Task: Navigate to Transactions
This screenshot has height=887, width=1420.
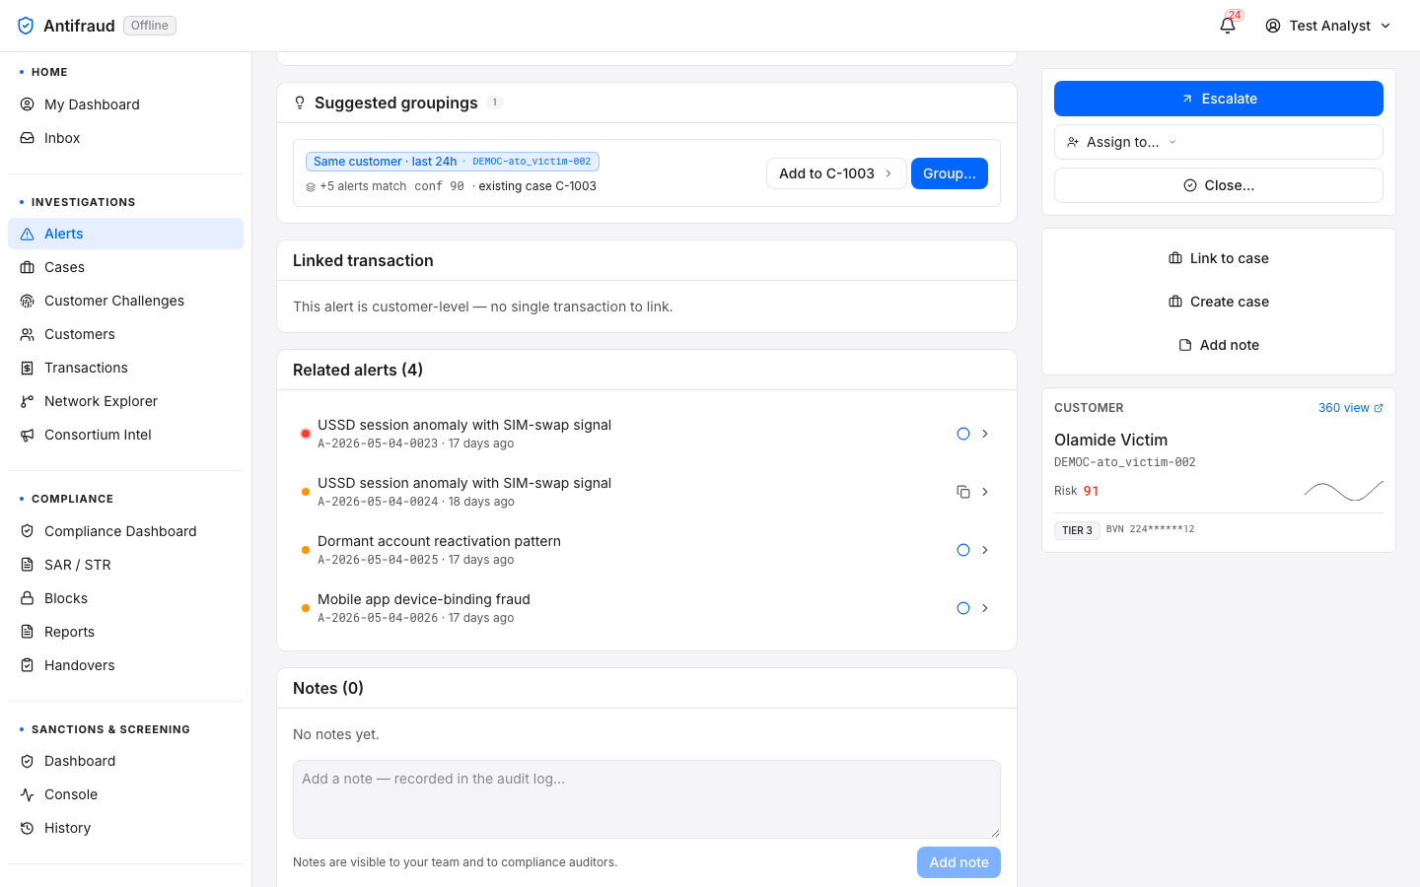Action: tap(125, 368)
